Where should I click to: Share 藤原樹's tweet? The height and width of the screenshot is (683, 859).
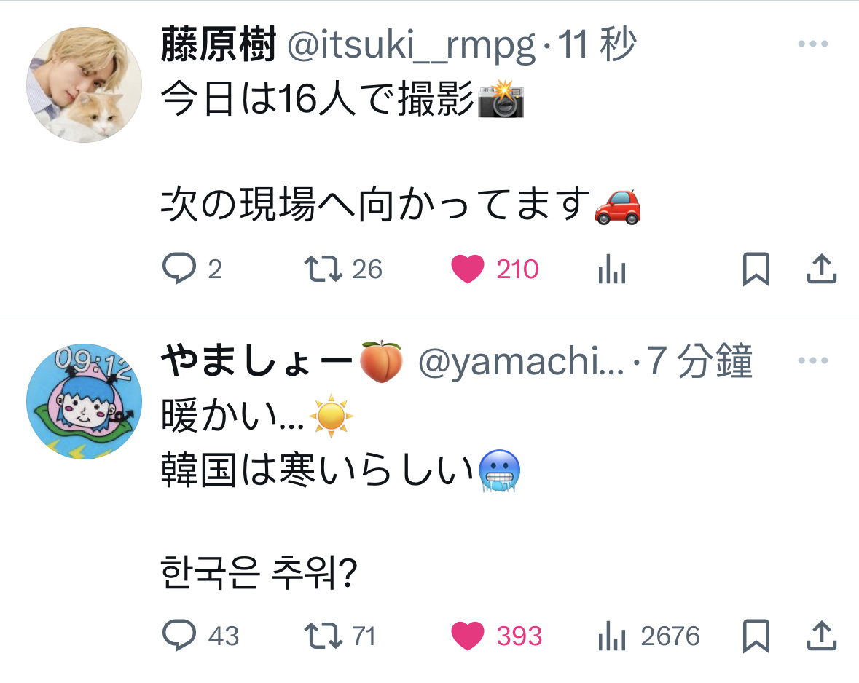pyautogui.click(x=821, y=269)
